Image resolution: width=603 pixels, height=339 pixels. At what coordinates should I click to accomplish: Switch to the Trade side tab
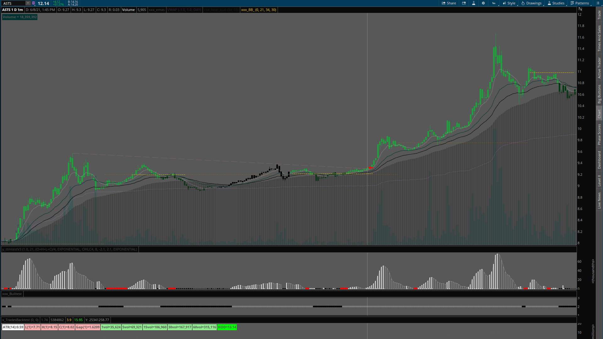pyautogui.click(x=599, y=14)
